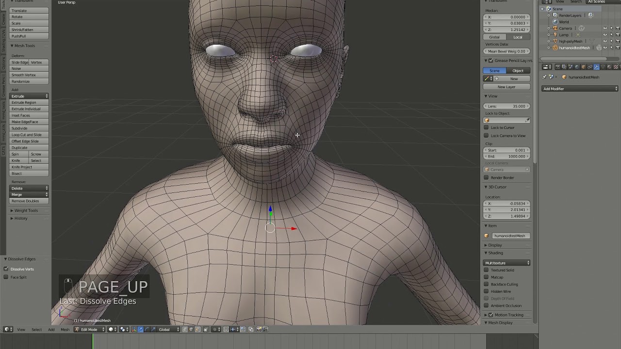Click New Layer button

(x=507, y=87)
